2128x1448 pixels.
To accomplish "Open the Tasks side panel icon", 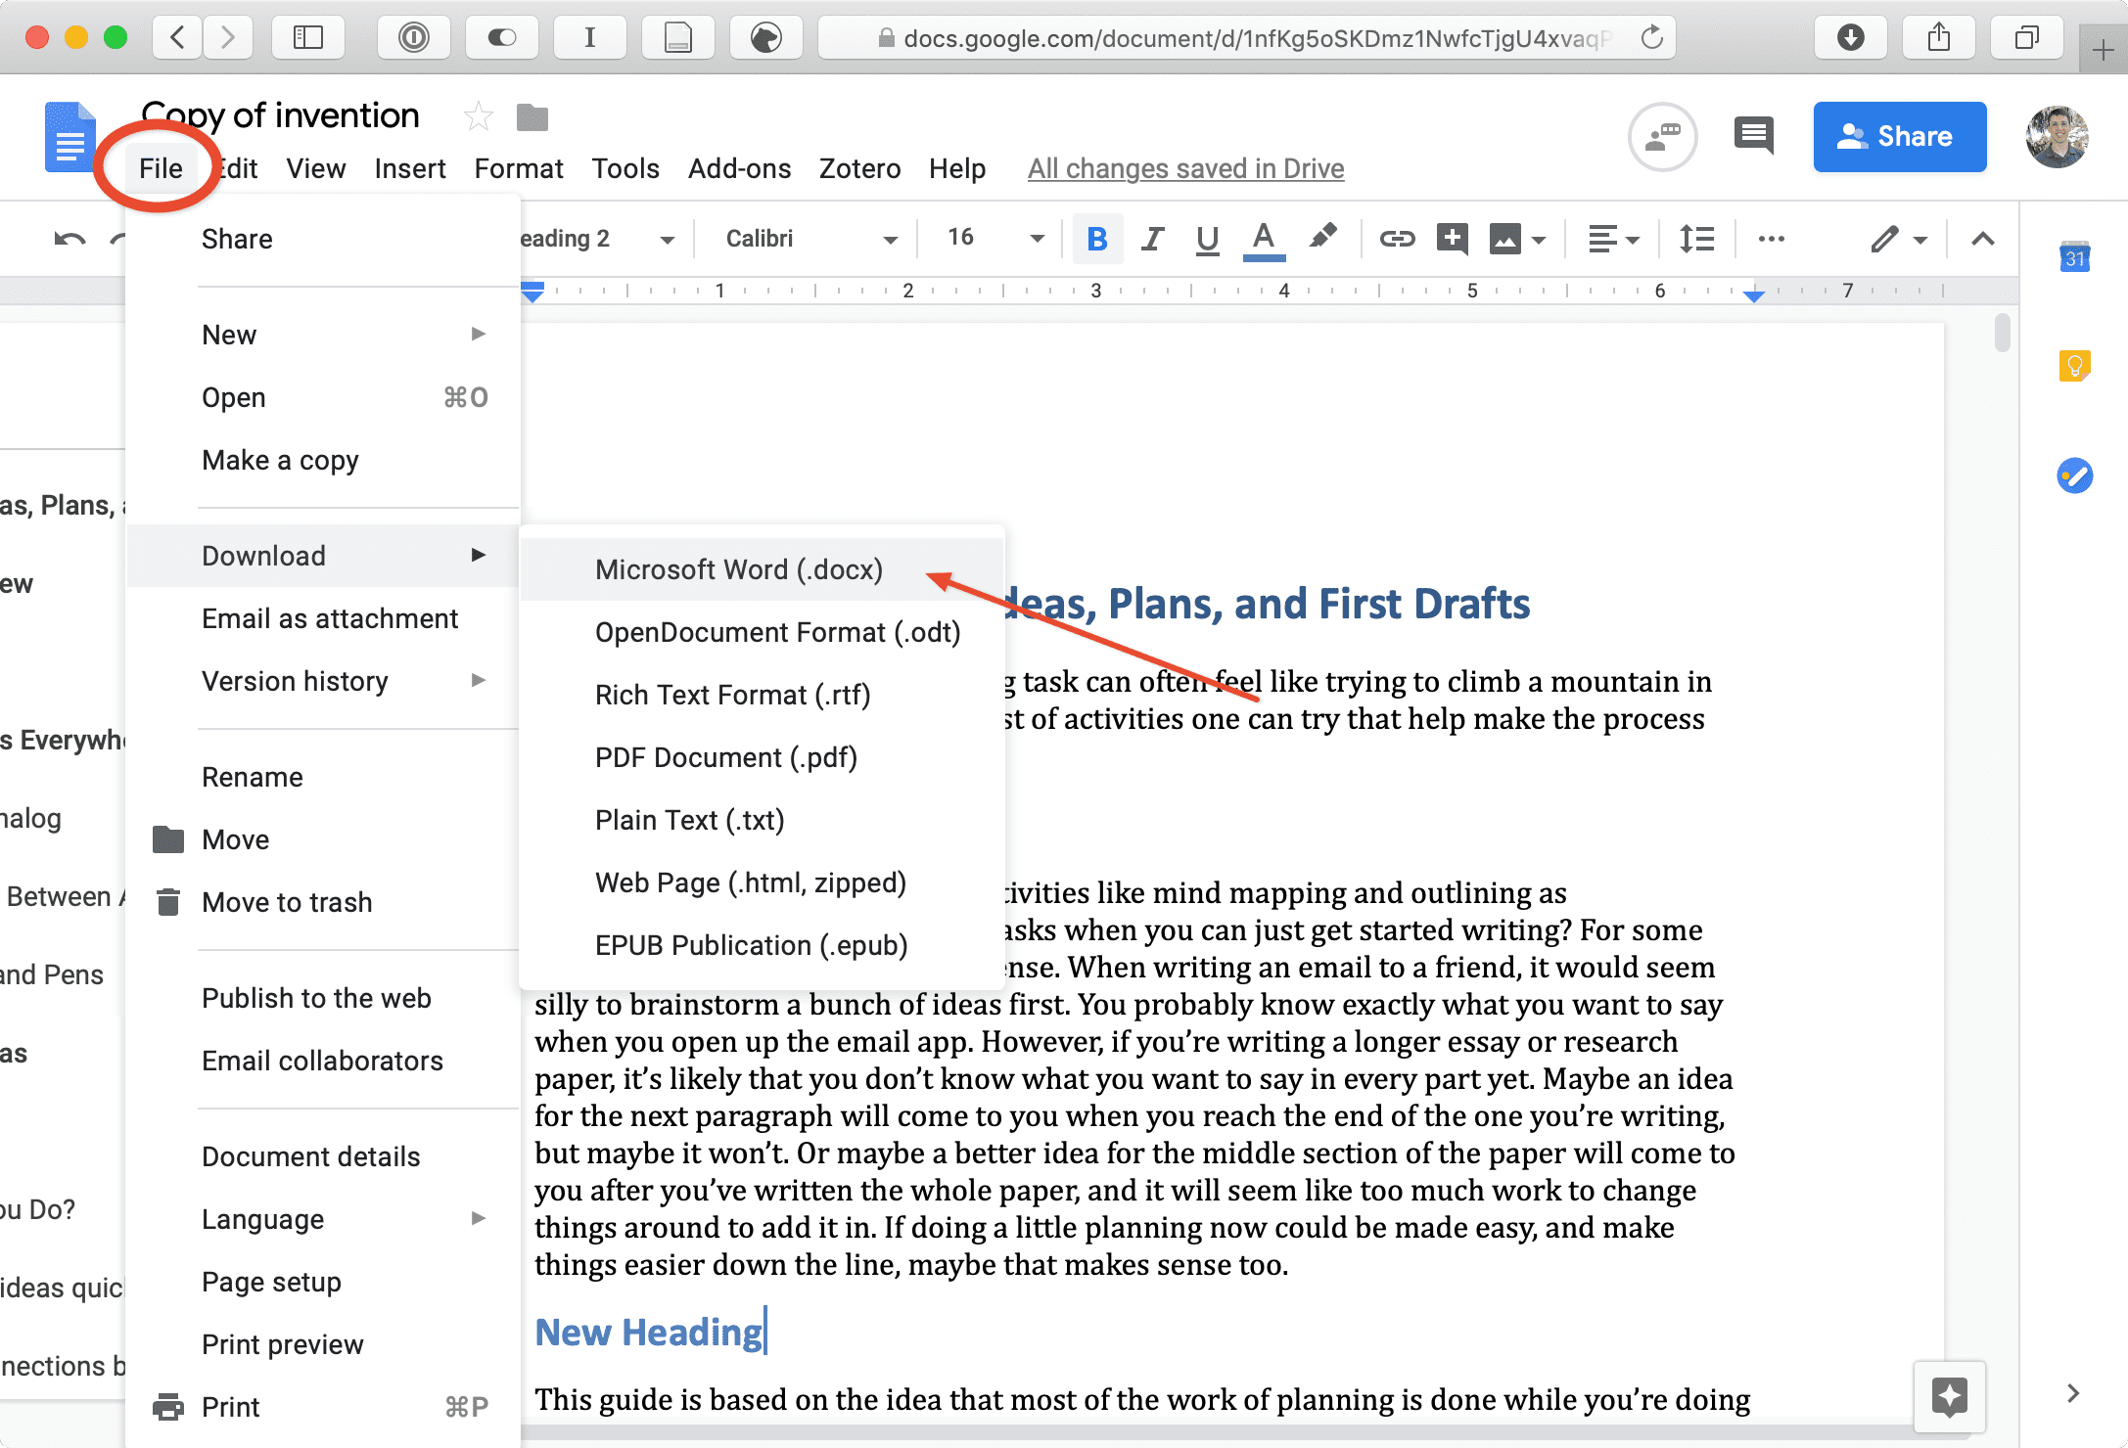I will (x=2074, y=475).
